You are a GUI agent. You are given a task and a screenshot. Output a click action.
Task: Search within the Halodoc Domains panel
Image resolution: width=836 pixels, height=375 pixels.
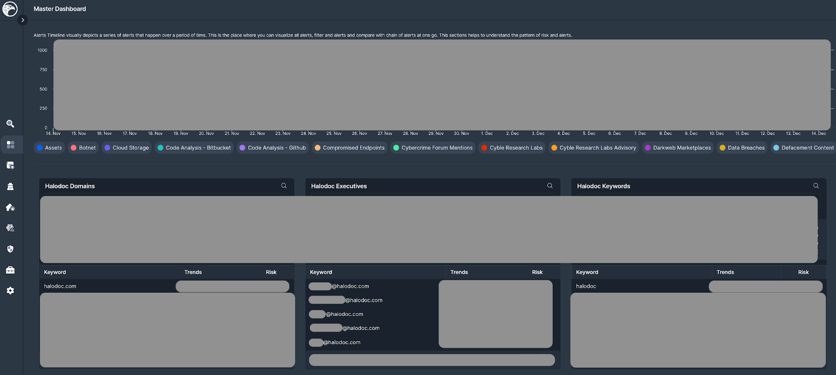(284, 186)
